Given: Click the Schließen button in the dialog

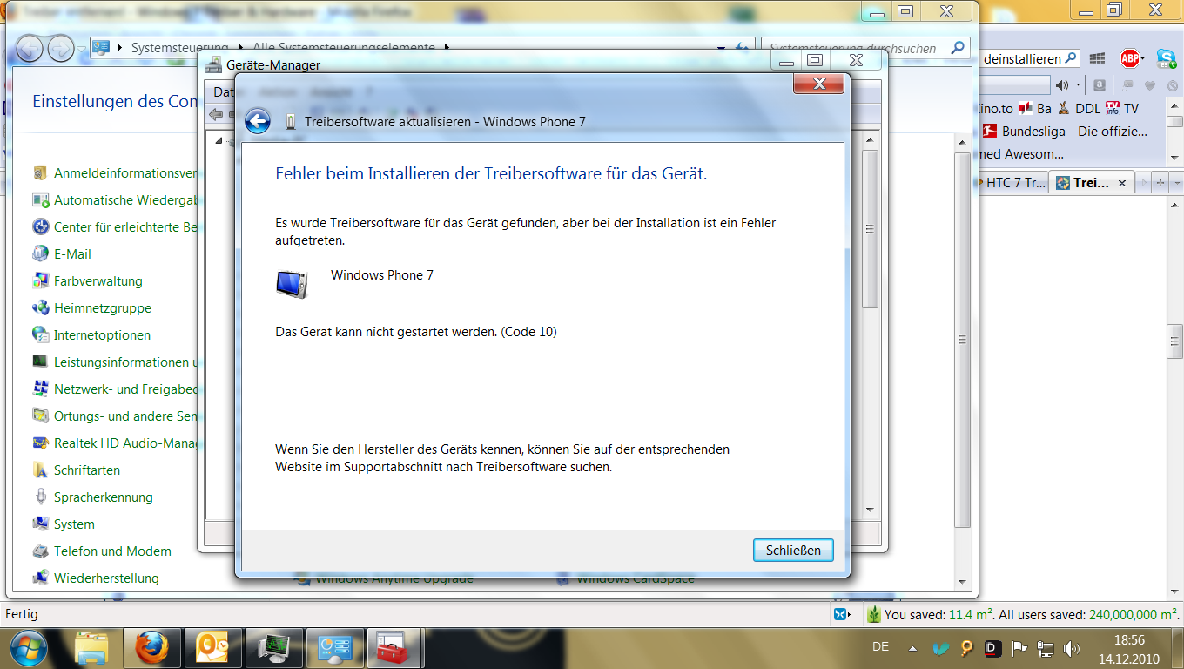Looking at the screenshot, I should point(793,551).
